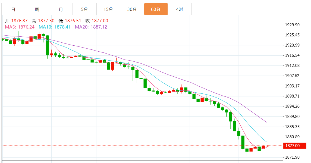Click the 1916.54 price axis label

(292, 55)
